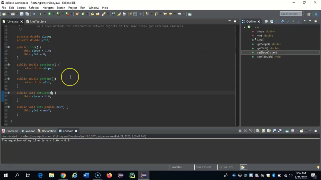Viewport: 321px width, 180px height.
Task: Open the Display Selected Console dropdown arrow
Action: pos(297,131)
